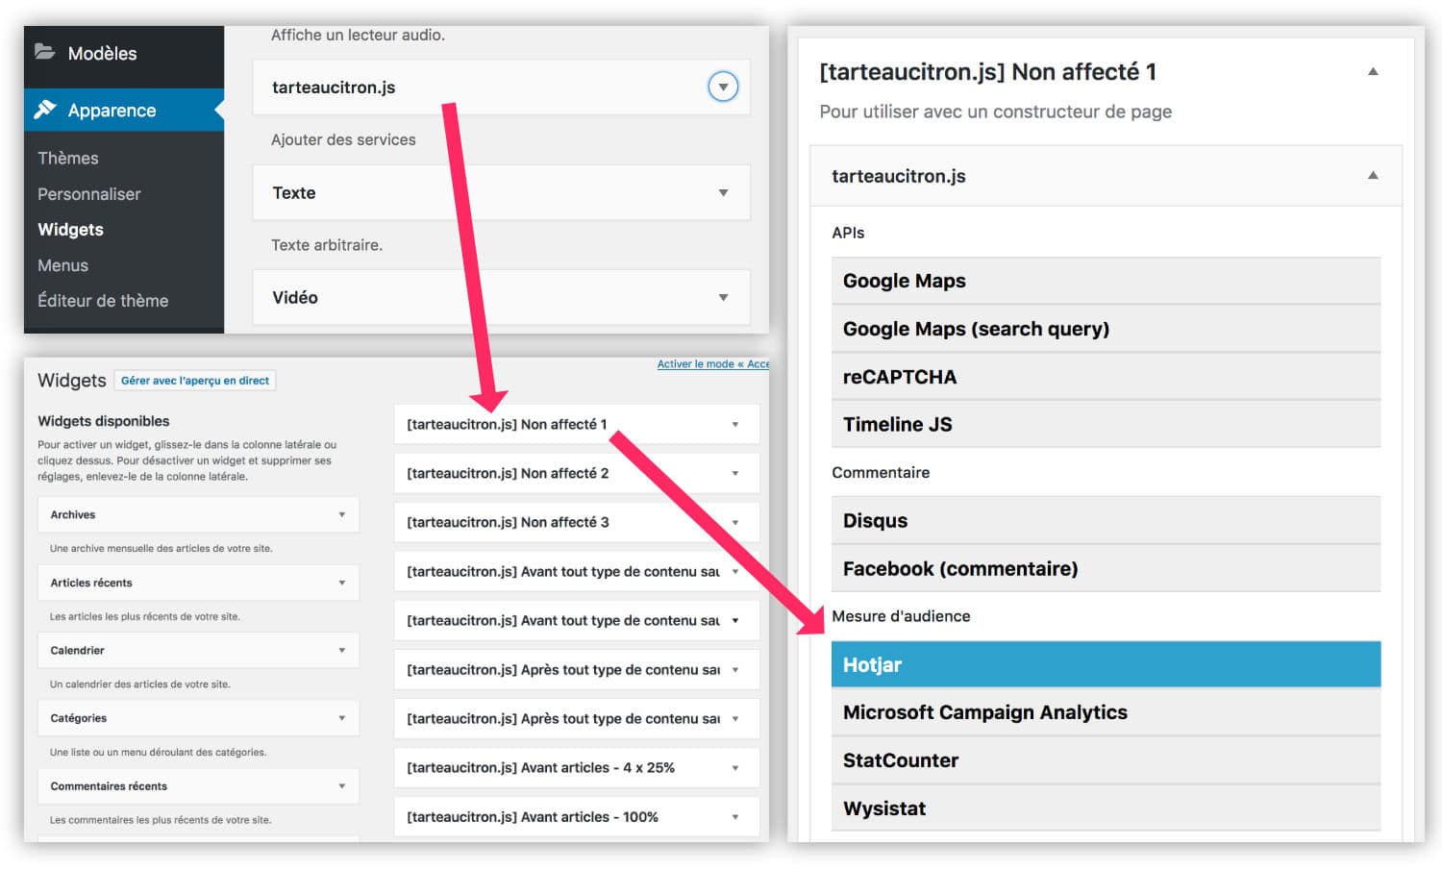The width and height of the screenshot is (1442, 870).
Task: Click the Modèles folder icon
Action: coord(45,52)
